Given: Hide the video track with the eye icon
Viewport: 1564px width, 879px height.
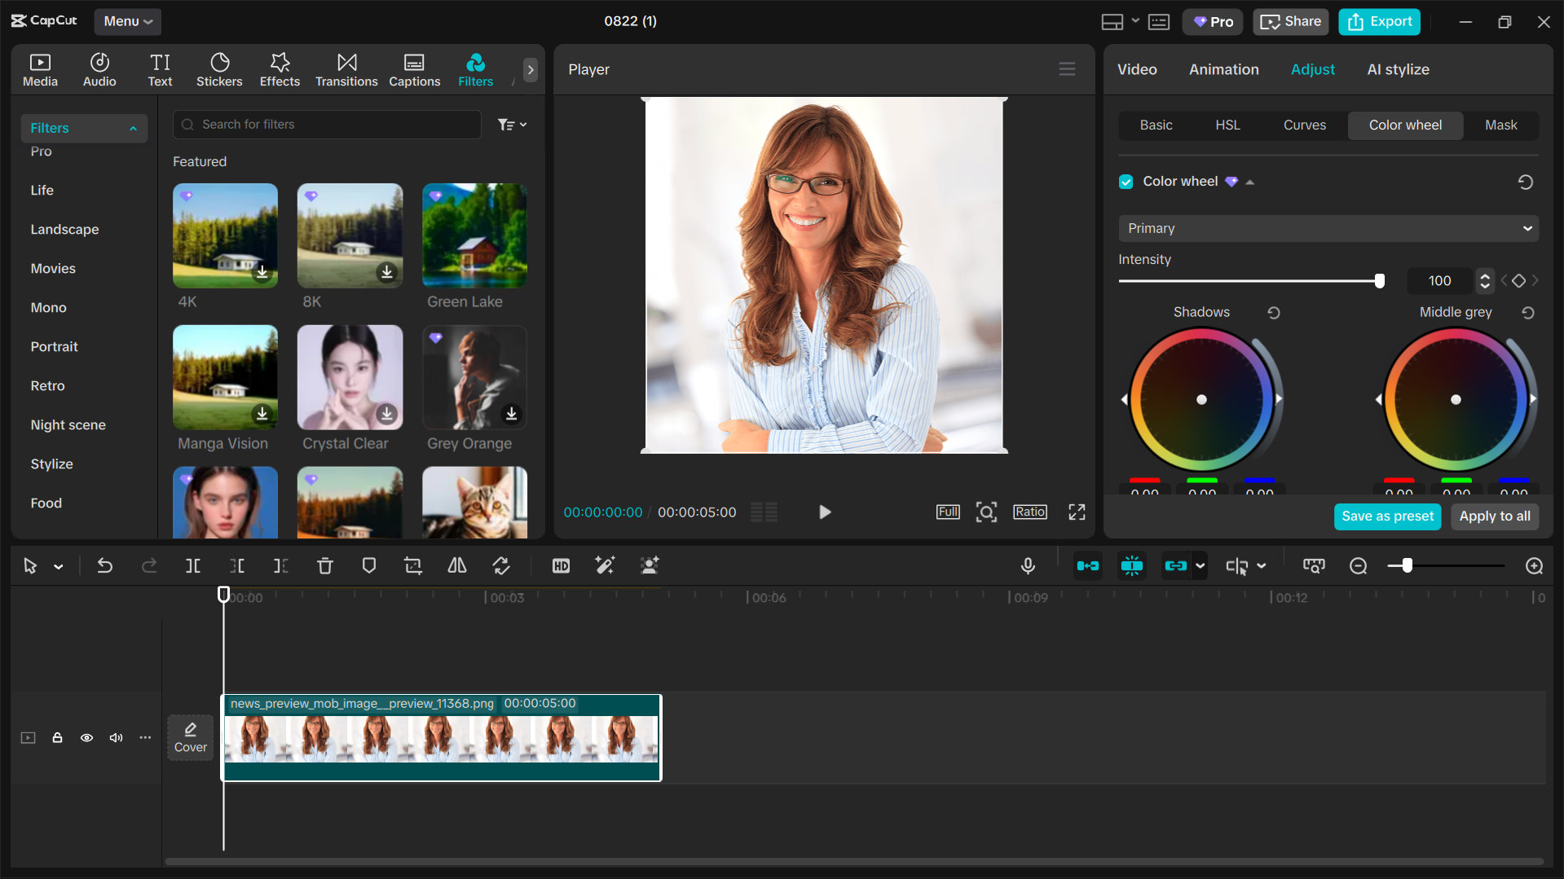Looking at the screenshot, I should (x=86, y=737).
